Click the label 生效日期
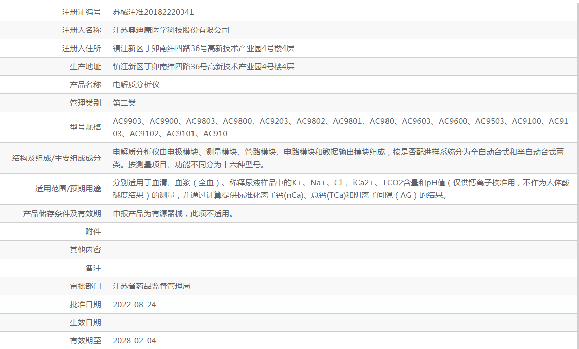Image resolution: width=579 pixels, height=349 pixels. [x=85, y=322]
